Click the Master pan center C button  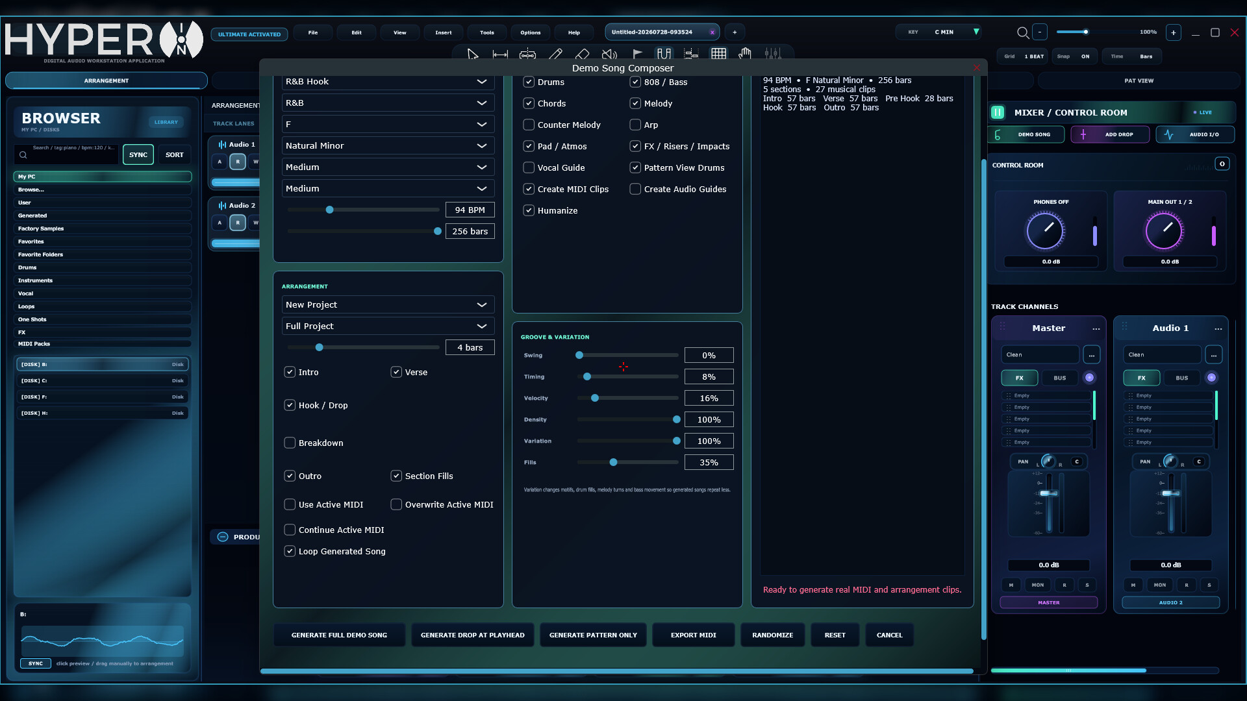1077,461
